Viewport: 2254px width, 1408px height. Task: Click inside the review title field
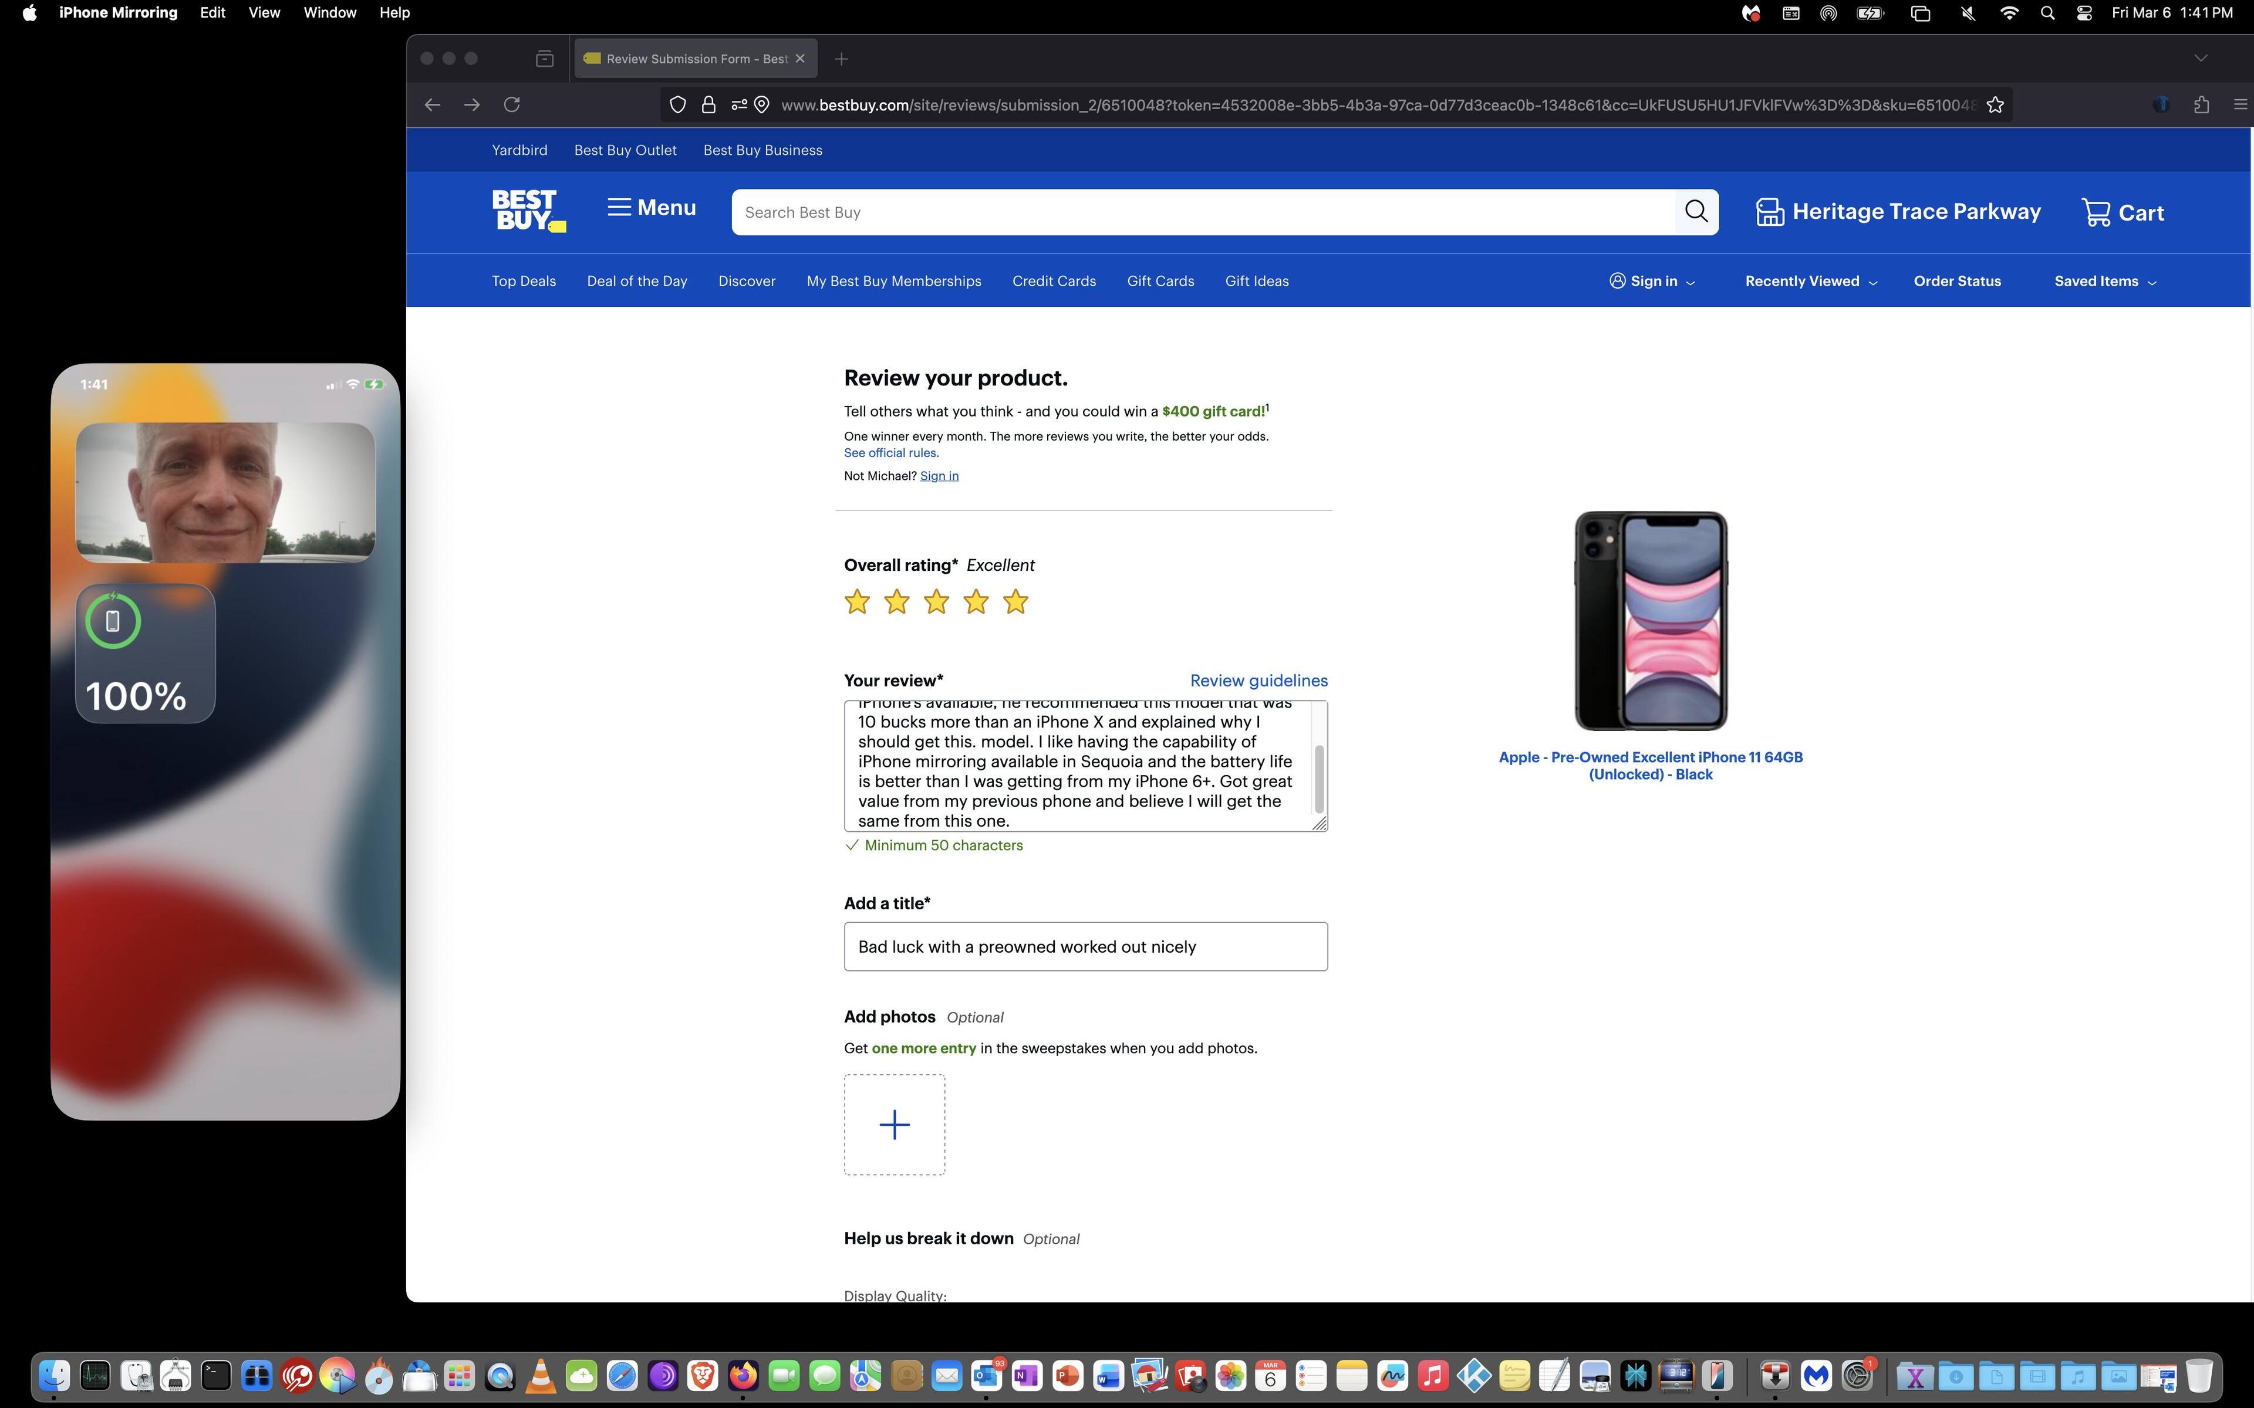pyautogui.click(x=1085, y=946)
